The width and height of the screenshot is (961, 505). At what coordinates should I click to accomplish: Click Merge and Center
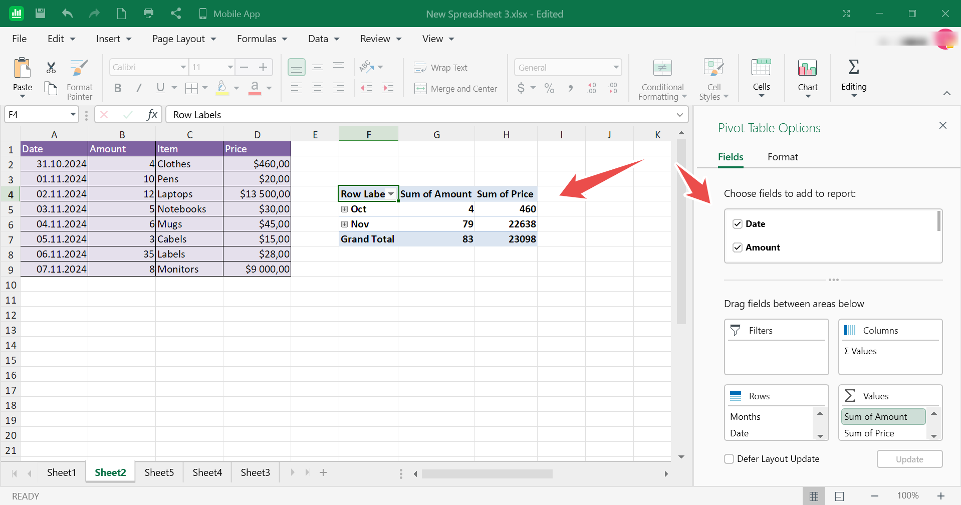455,89
